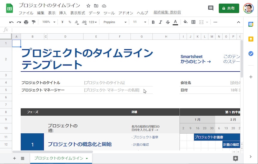Click the green 共有 share button
The width and height of the screenshot is (258, 164).
click(x=229, y=8)
